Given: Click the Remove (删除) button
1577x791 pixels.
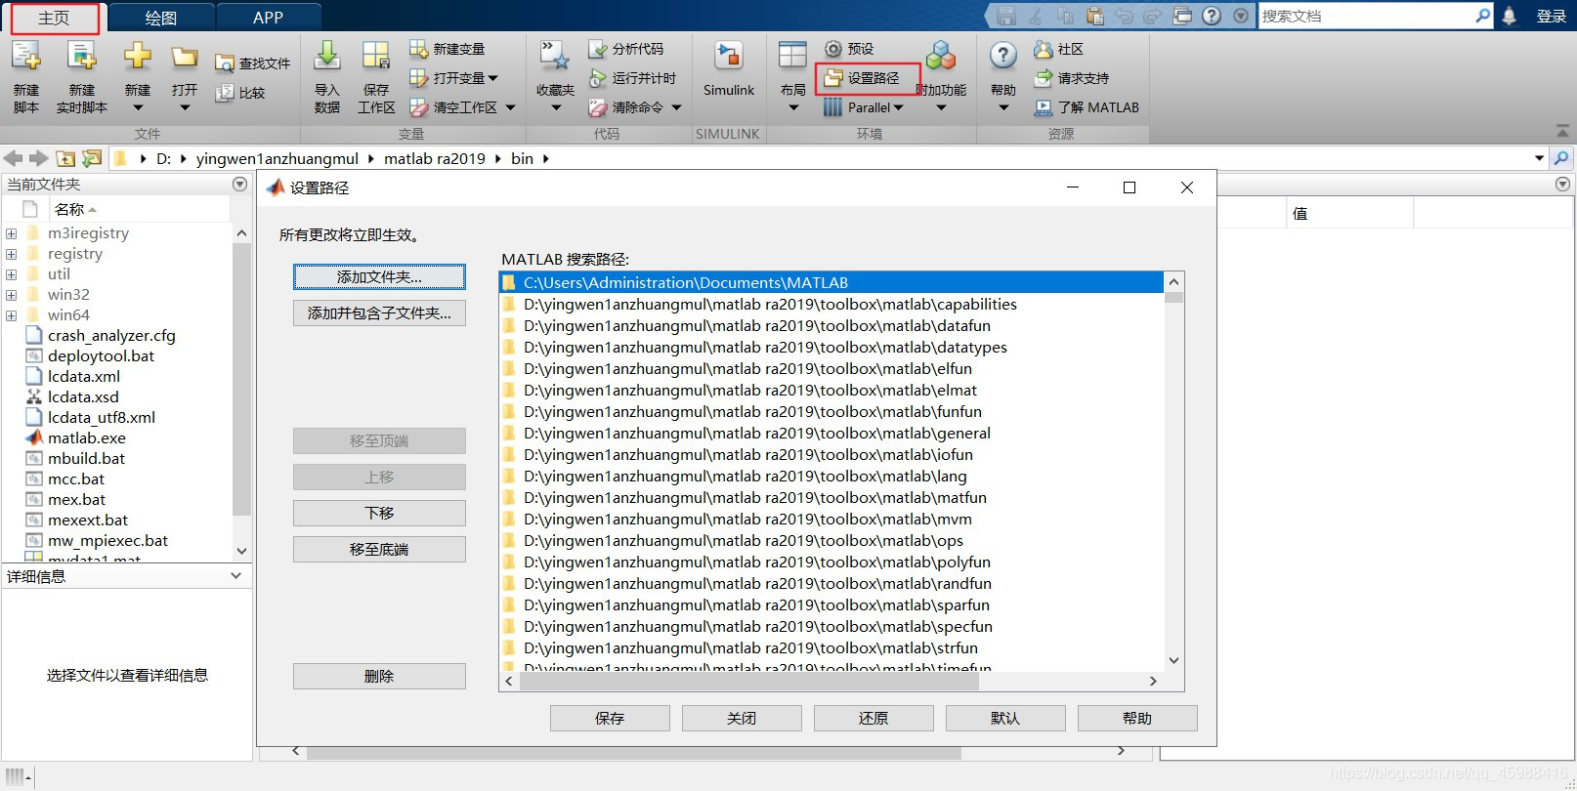Looking at the screenshot, I should 379,677.
